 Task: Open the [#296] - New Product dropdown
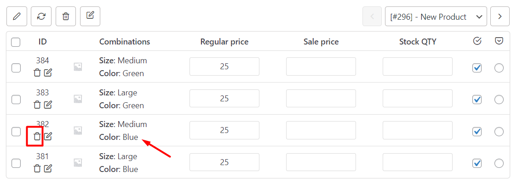[436, 17]
